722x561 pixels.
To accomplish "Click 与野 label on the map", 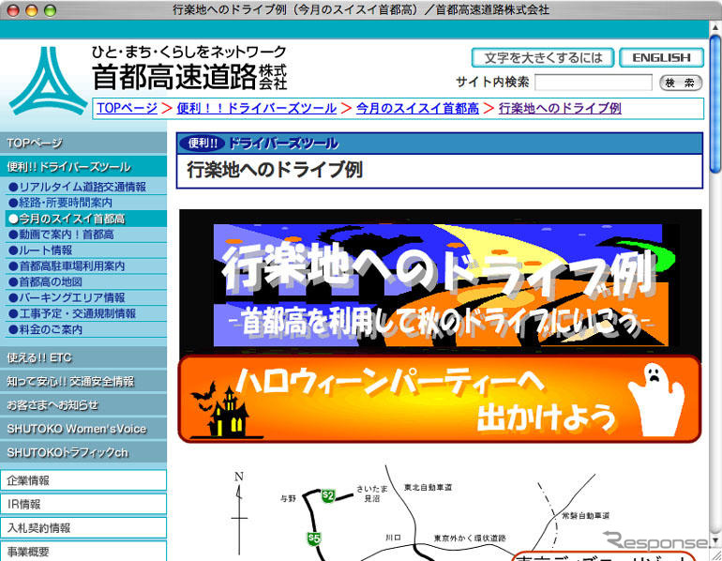I will (288, 498).
